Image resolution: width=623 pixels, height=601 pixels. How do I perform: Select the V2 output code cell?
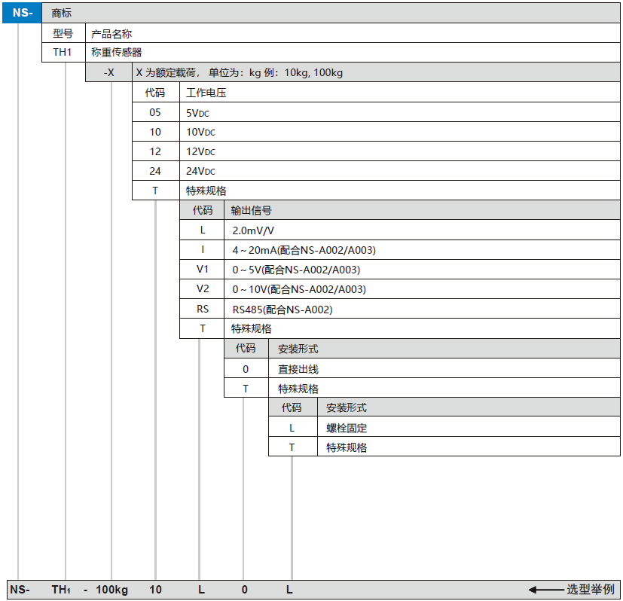pyautogui.click(x=203, y=289)
